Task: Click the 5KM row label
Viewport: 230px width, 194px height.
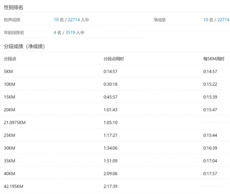Action: click(8, 72)
